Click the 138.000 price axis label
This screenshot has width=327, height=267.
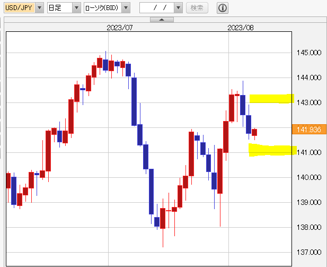pos(309,227)
